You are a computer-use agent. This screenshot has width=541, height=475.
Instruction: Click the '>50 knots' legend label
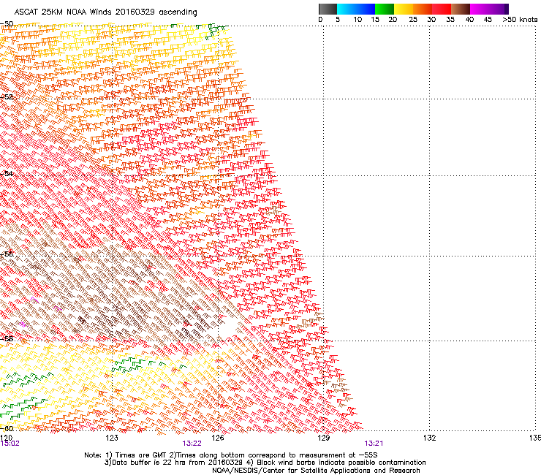520,20
